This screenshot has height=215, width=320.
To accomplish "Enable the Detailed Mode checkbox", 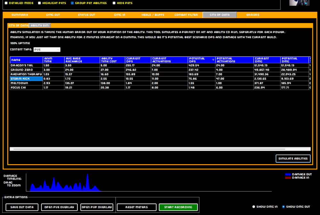I will [x=6, y=3].
